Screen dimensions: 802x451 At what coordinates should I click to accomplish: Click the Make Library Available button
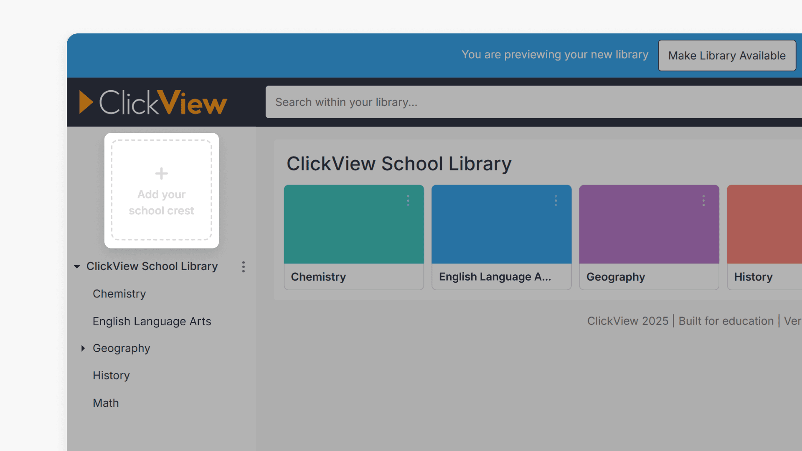pyautogui.click(x=727, y=55)
